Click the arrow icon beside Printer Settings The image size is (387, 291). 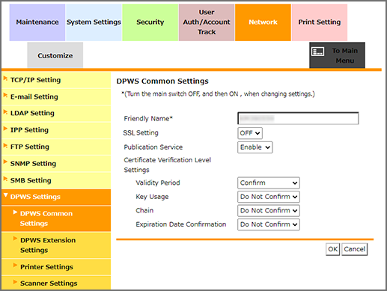(x=15, y=265)
